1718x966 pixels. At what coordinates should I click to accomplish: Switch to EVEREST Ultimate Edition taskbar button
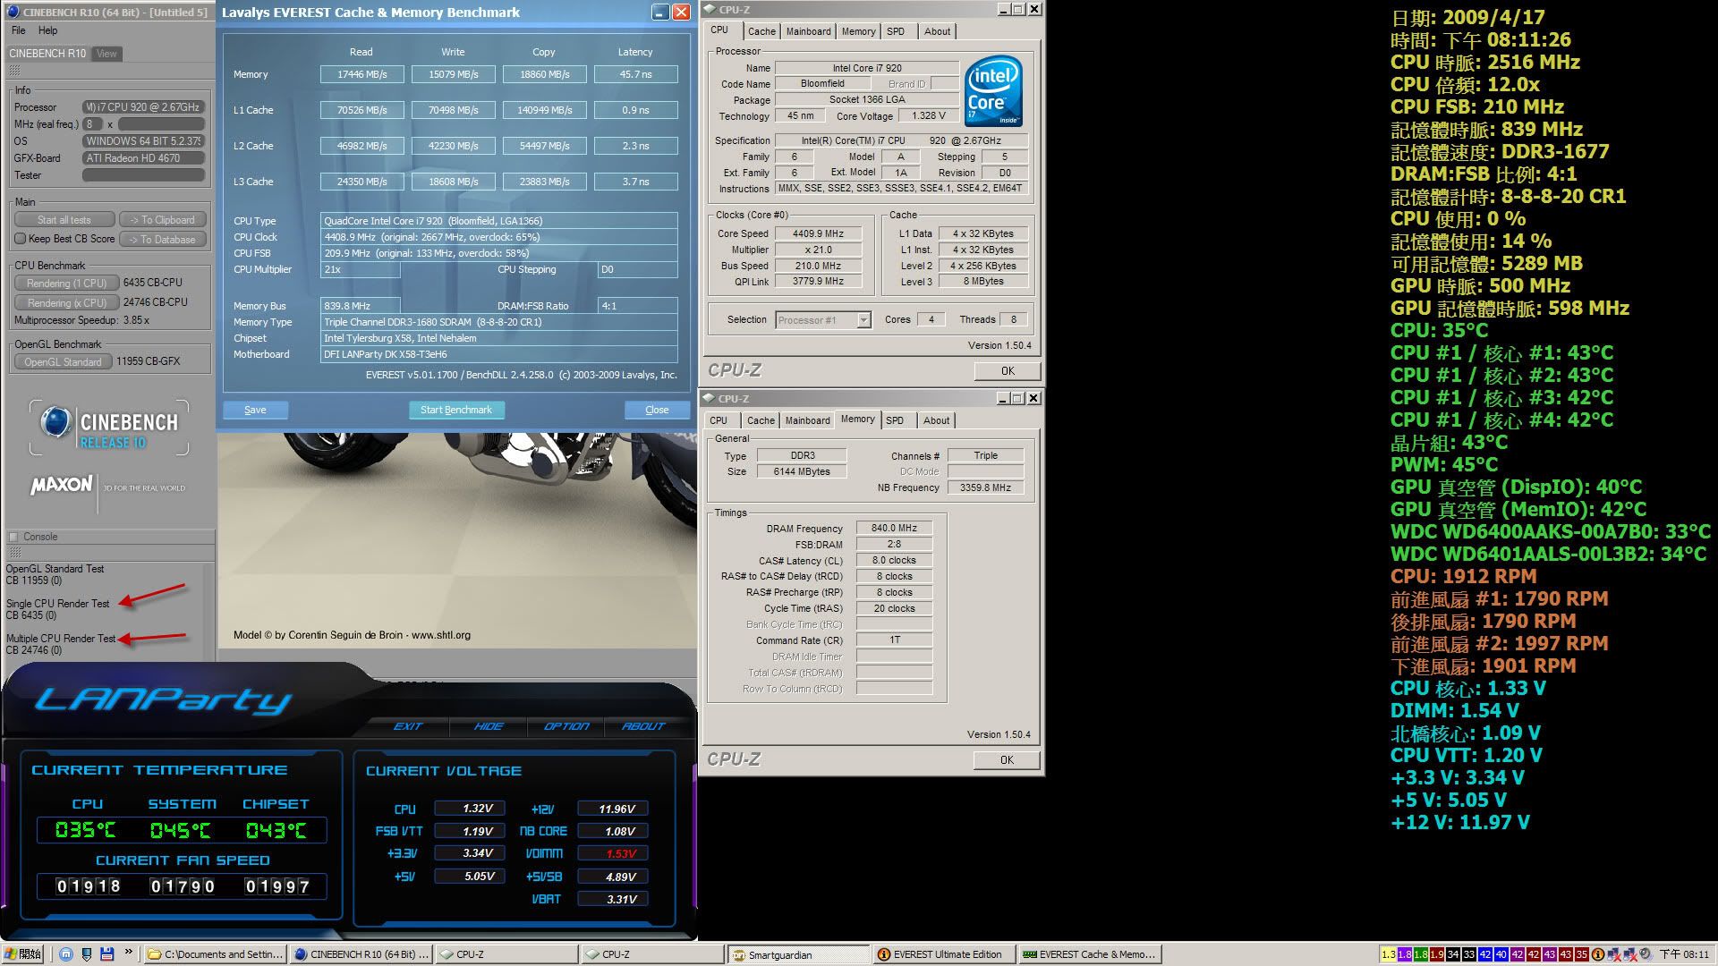[943, 954]
